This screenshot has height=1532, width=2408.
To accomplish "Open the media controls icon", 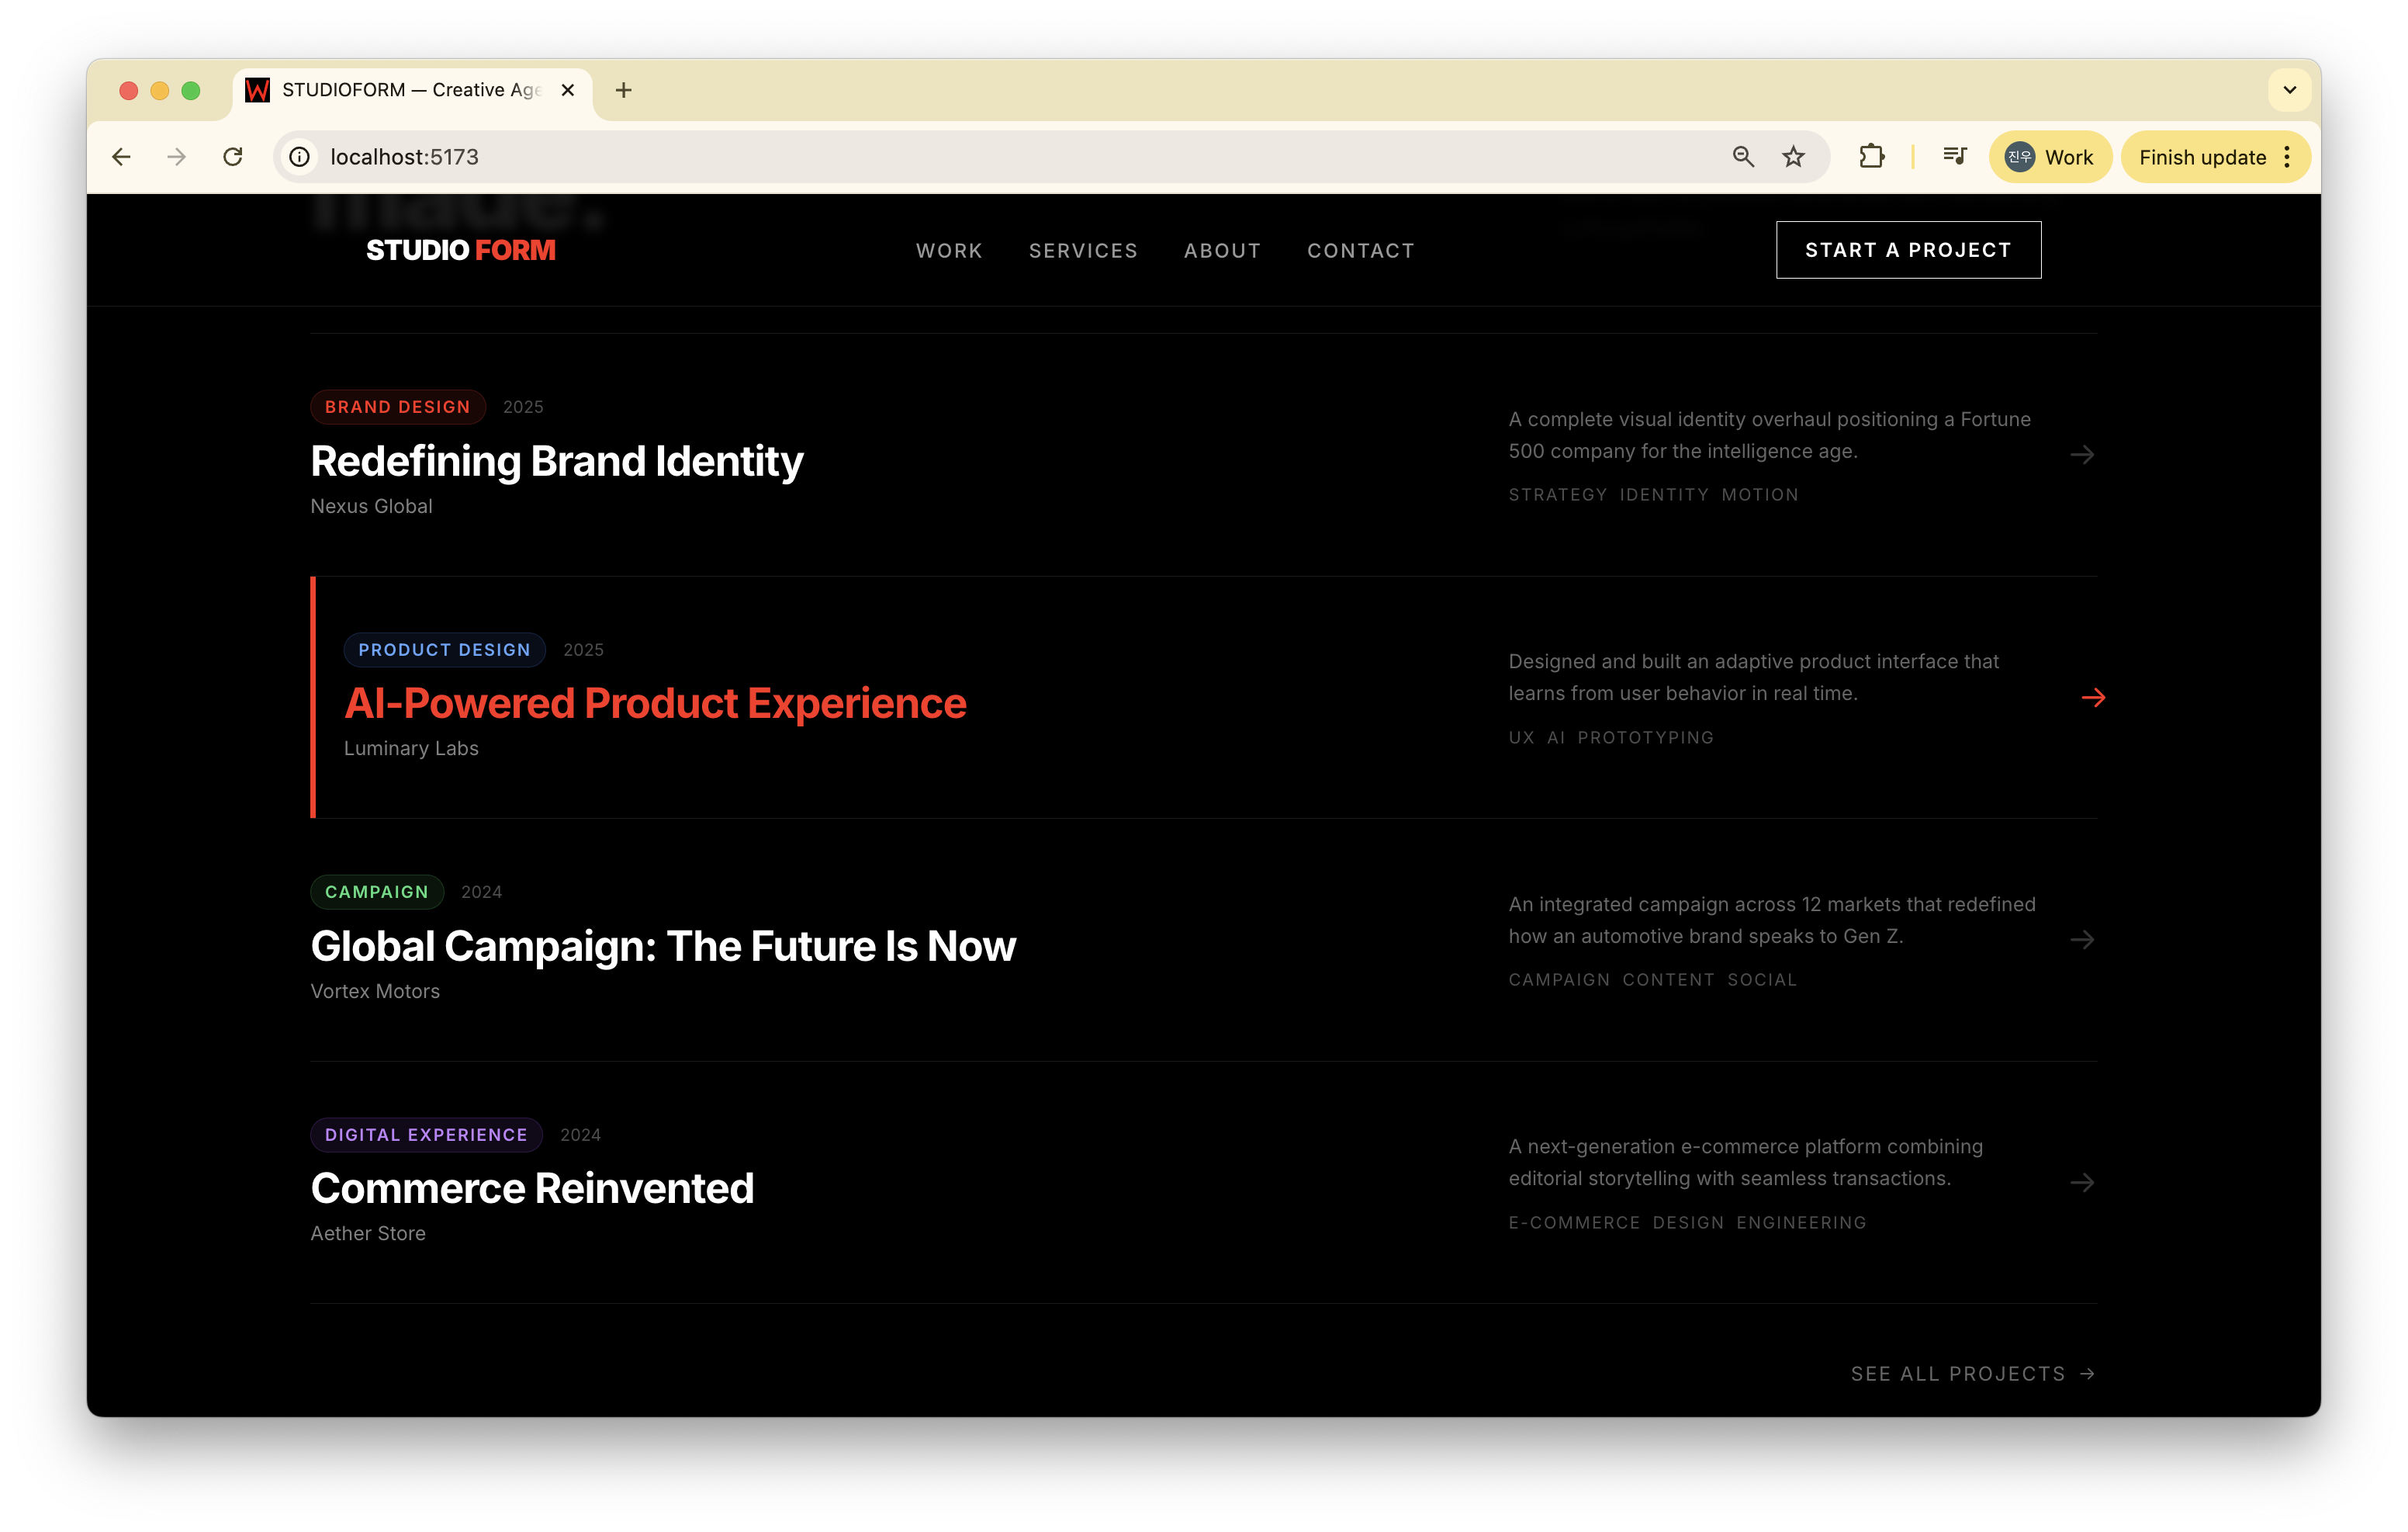I will point(1954,157).
